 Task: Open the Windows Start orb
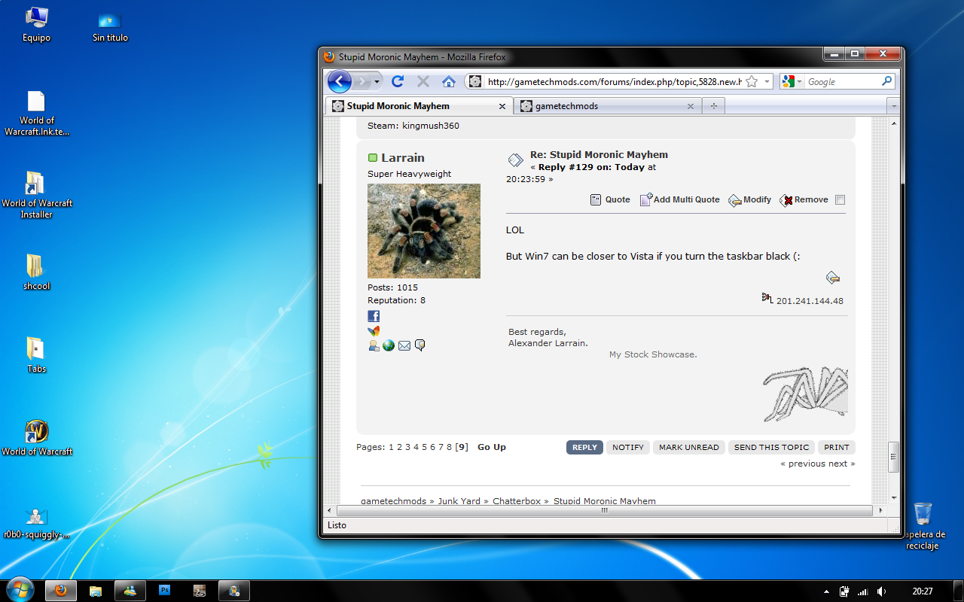(x=20, y=590)
